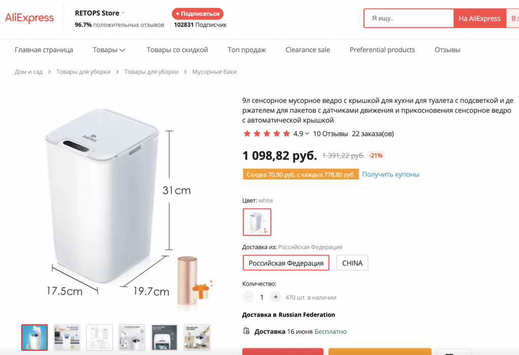This screenshot has width=519, height=355.
Task: Open the 4.9 rating dropdown chevron
Action: [x=307, y=134]
